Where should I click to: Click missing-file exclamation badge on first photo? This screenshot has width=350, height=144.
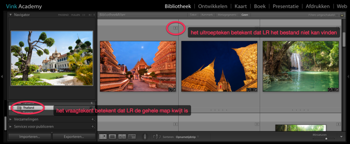(x=175, y=28)
